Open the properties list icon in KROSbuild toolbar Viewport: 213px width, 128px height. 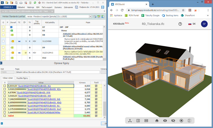(x=138, y=121)
